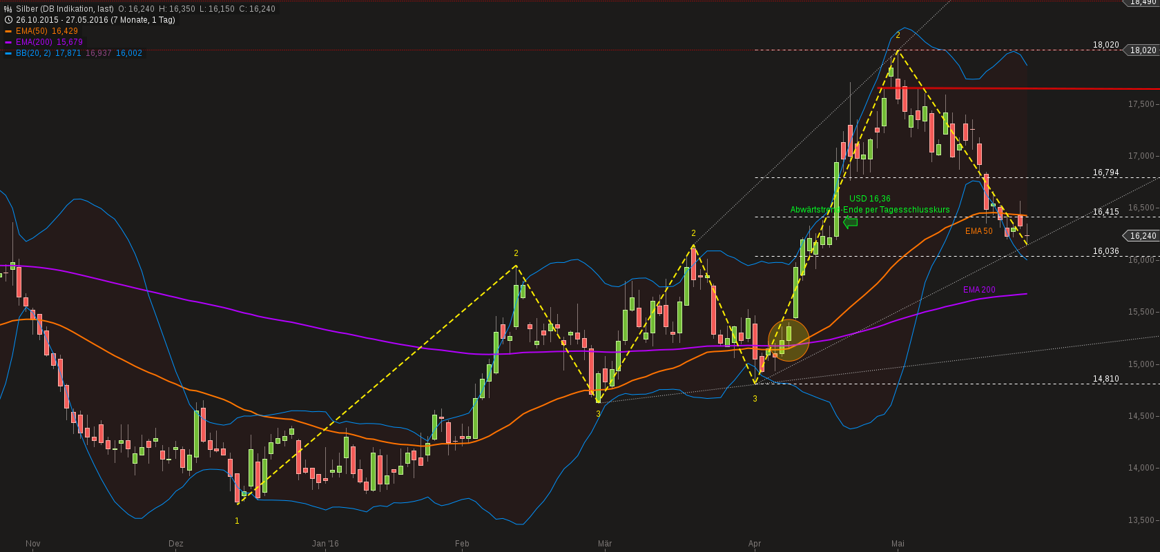Click the green arrow marker at USD 16,36
Image resolution: width=1160 pixels, height=552 pixels.
tap(851, 222)
